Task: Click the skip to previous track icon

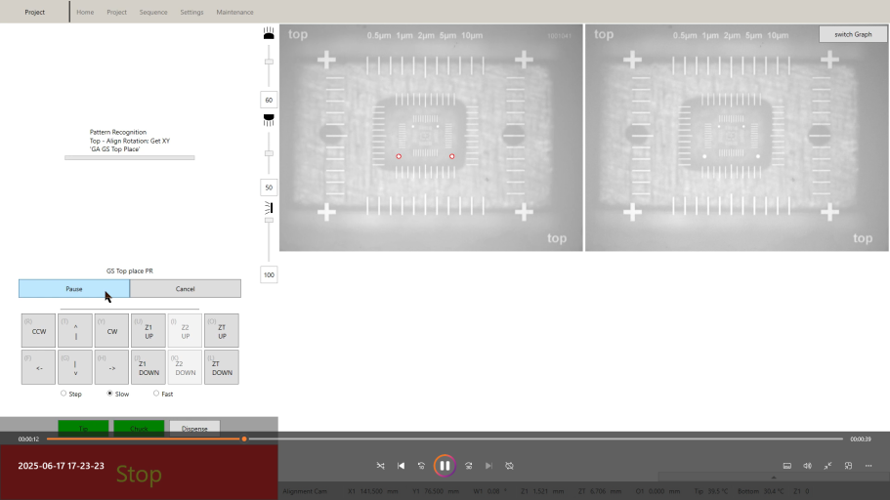Action: (x=401, y=466)
